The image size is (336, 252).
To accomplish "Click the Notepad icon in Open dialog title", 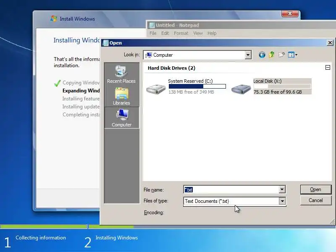I will tap(105, 43).
